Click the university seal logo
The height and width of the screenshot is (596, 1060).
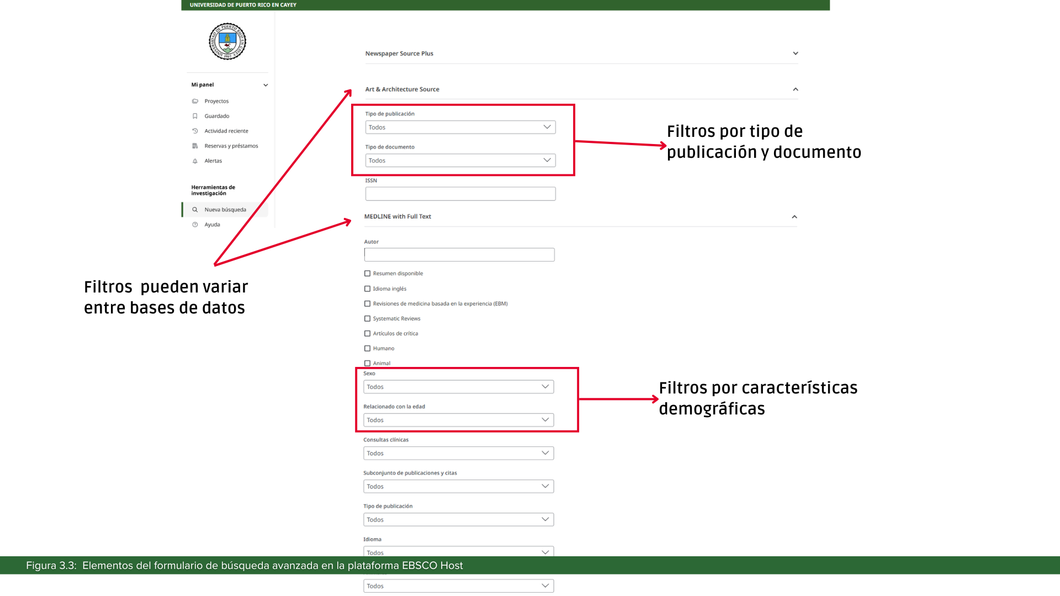tap(227, 41)
